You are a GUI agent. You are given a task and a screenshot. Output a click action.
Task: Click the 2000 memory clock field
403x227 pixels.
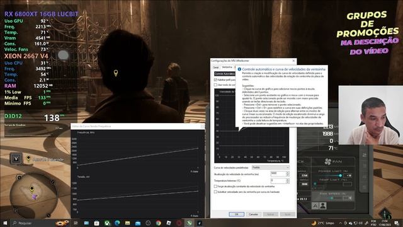pos(304,184)
